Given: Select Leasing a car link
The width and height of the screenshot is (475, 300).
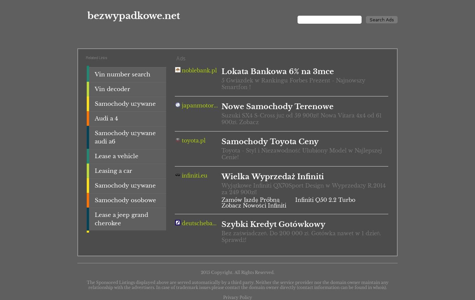Looking at the screenshot, I should pyautogui.click(x=113, y=171).
